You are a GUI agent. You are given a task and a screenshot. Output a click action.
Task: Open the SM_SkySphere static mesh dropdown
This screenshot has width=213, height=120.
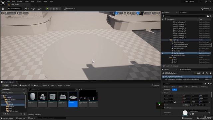(x=198, y=111)
